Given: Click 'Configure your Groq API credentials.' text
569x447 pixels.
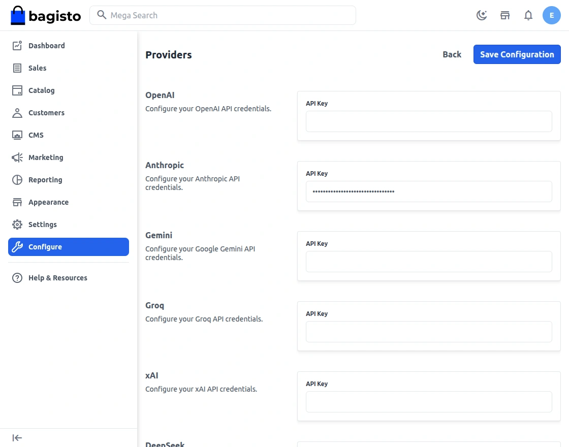Looking at the screenshot, I should click(x=204, y=319).
